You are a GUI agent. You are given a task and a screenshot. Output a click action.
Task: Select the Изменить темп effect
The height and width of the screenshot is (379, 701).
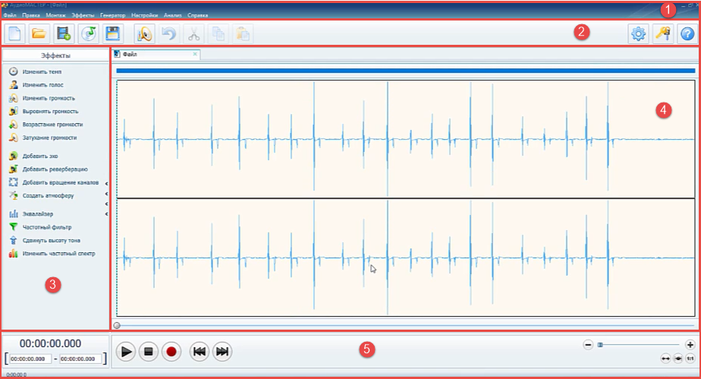(42, 71)
